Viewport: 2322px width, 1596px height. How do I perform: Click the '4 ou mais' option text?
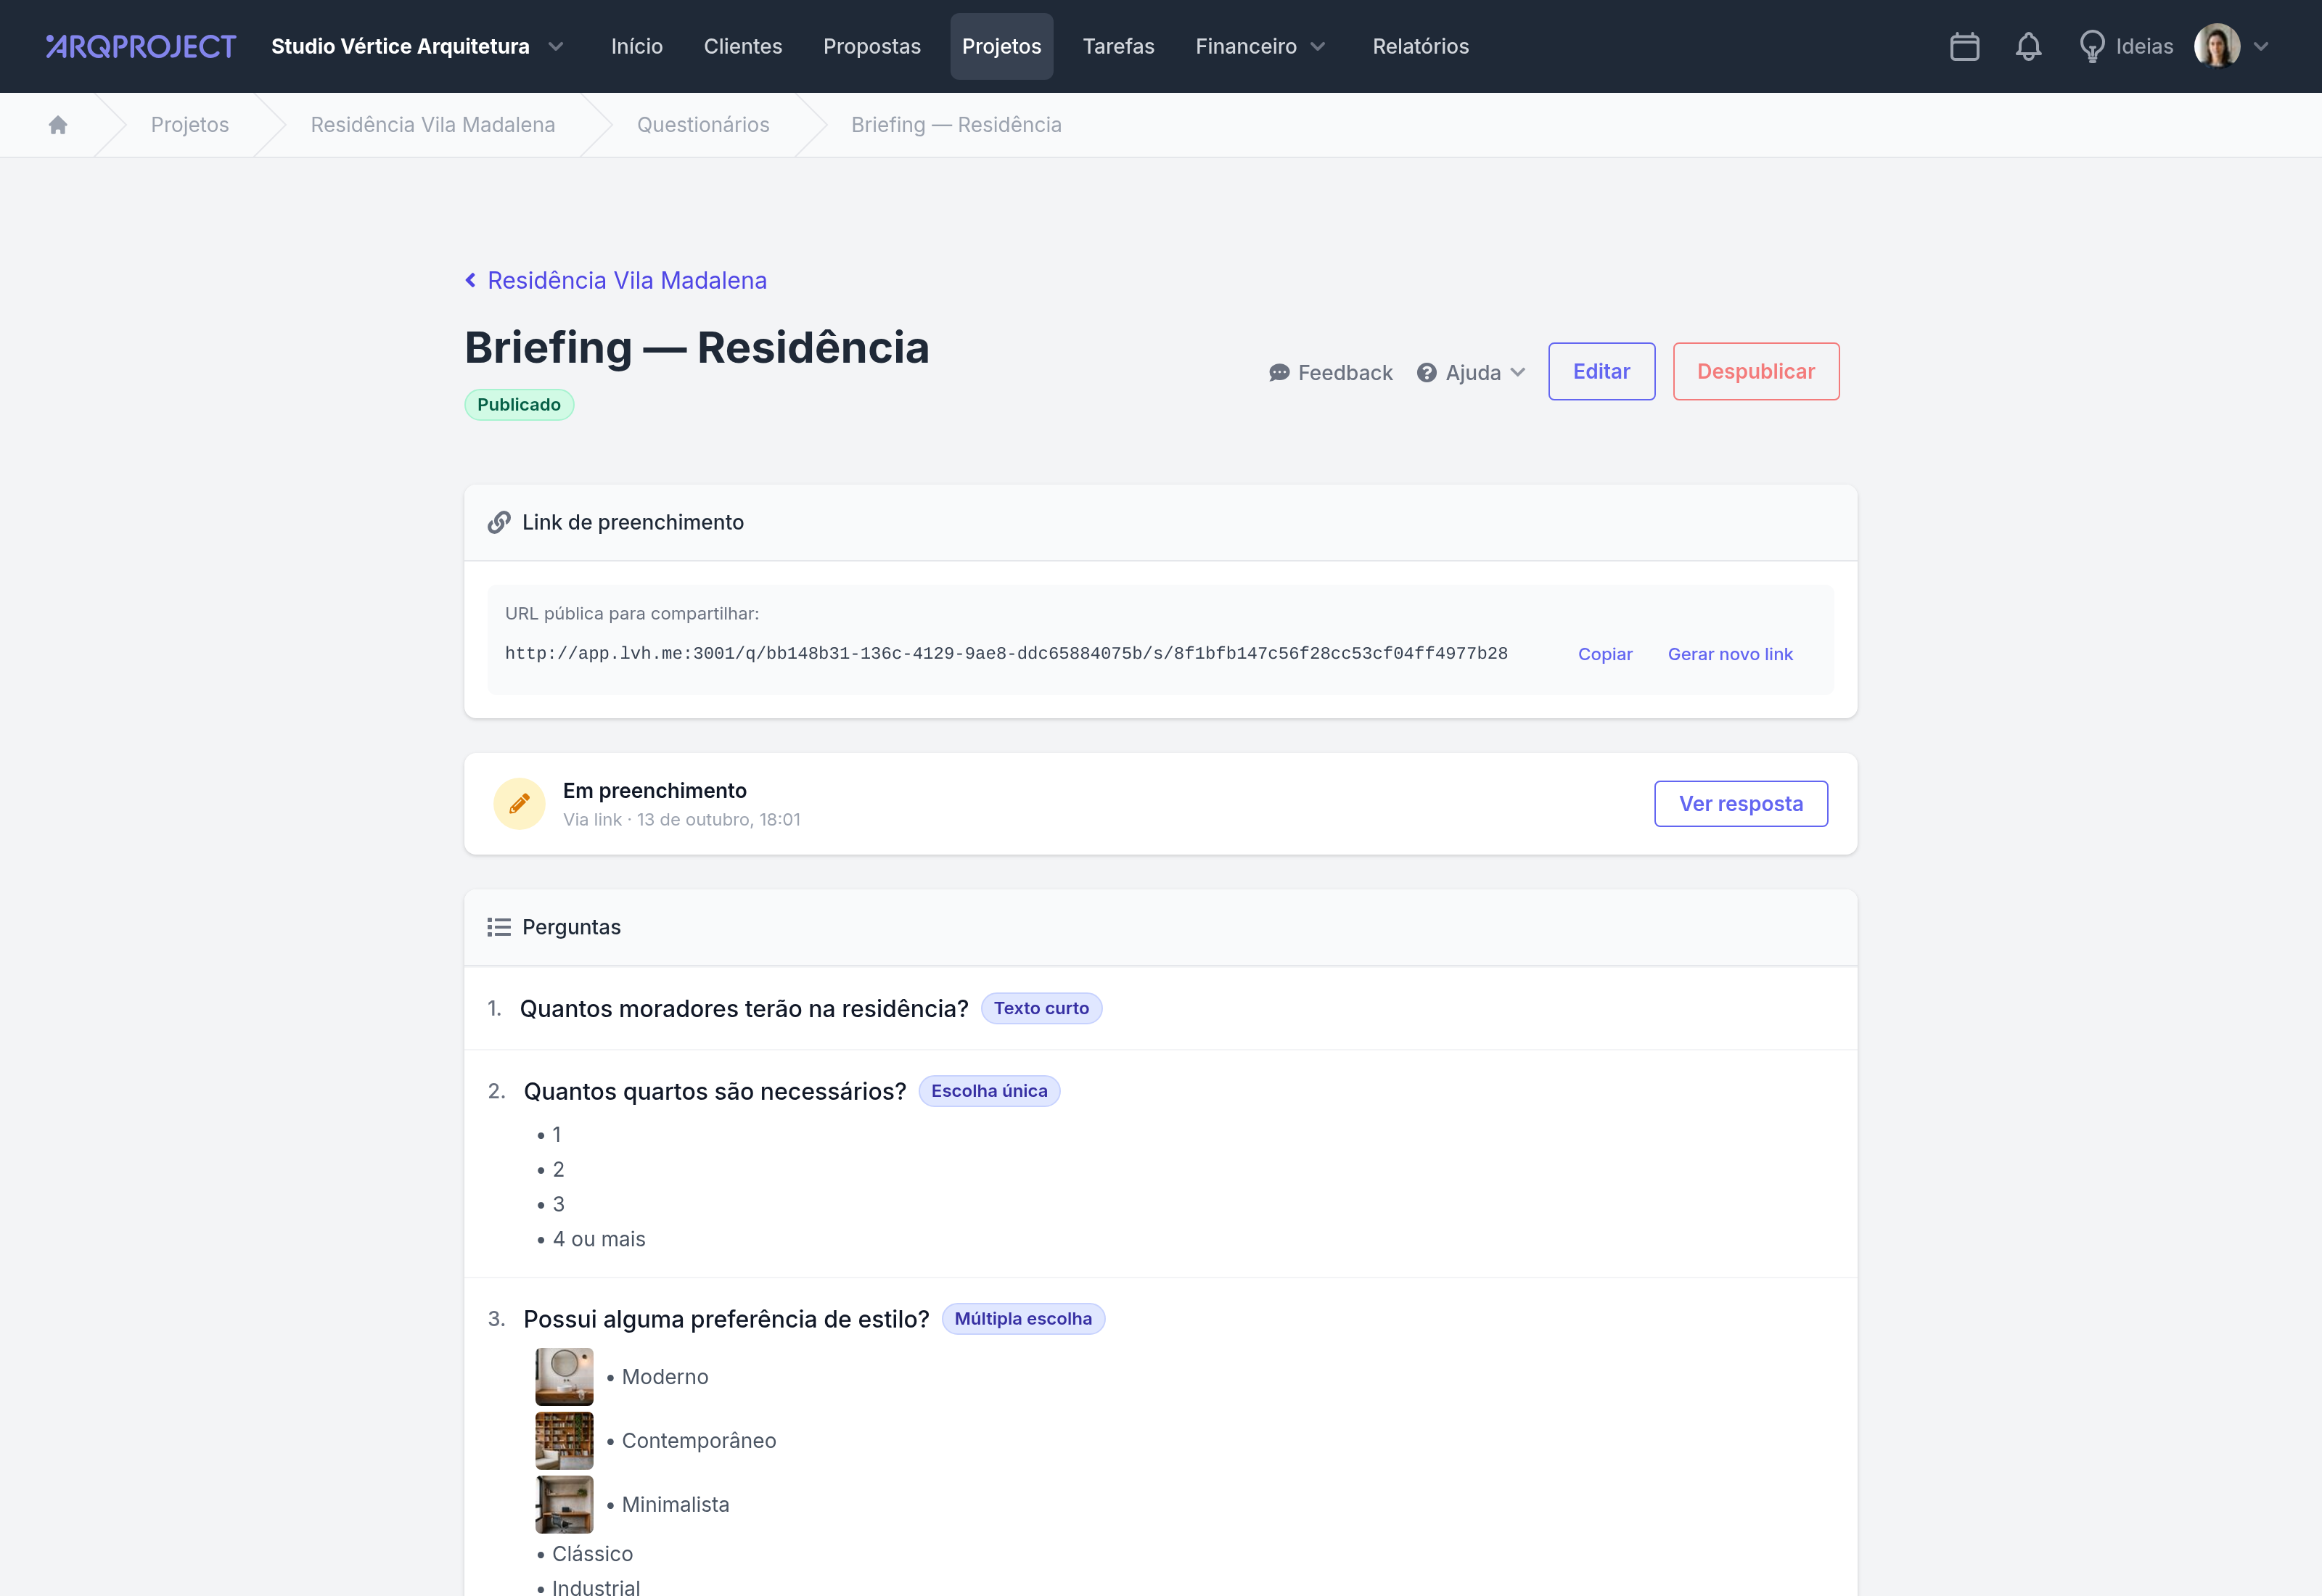tap(599, 1240)
